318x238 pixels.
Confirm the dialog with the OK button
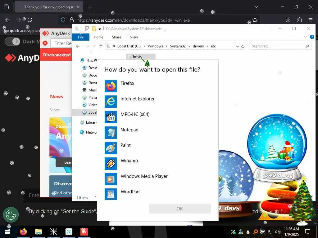click(180, 209)
